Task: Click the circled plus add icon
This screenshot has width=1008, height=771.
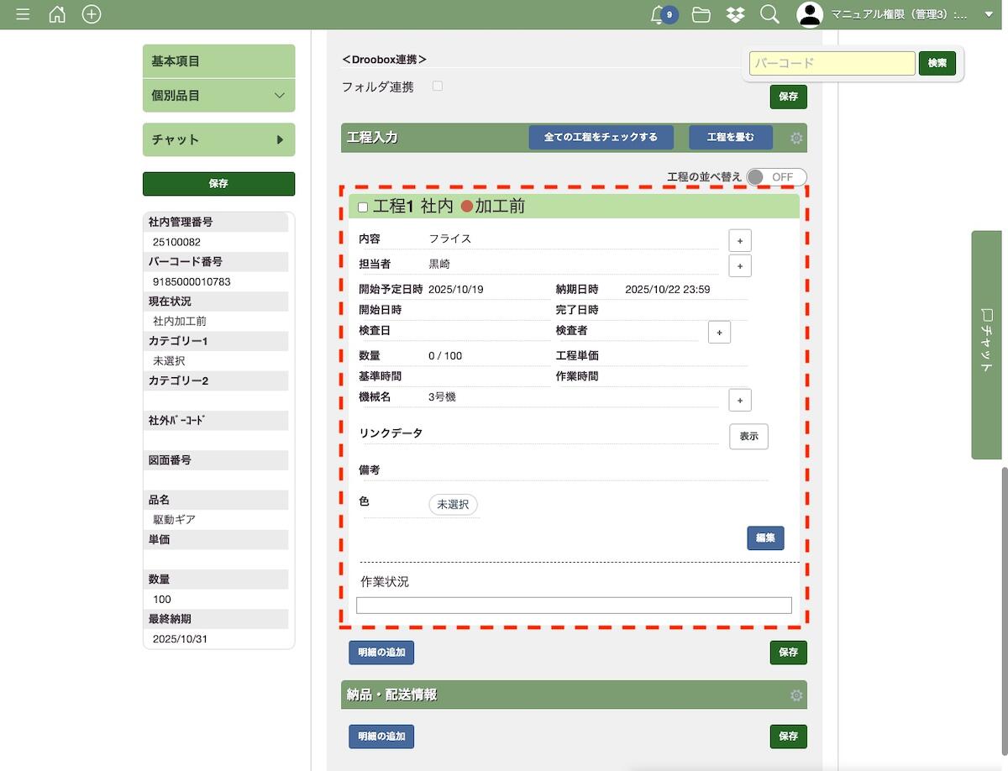Action: pos(92,14)
